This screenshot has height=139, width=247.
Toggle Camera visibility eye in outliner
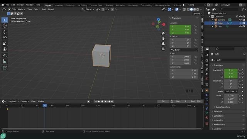(240, 20)
